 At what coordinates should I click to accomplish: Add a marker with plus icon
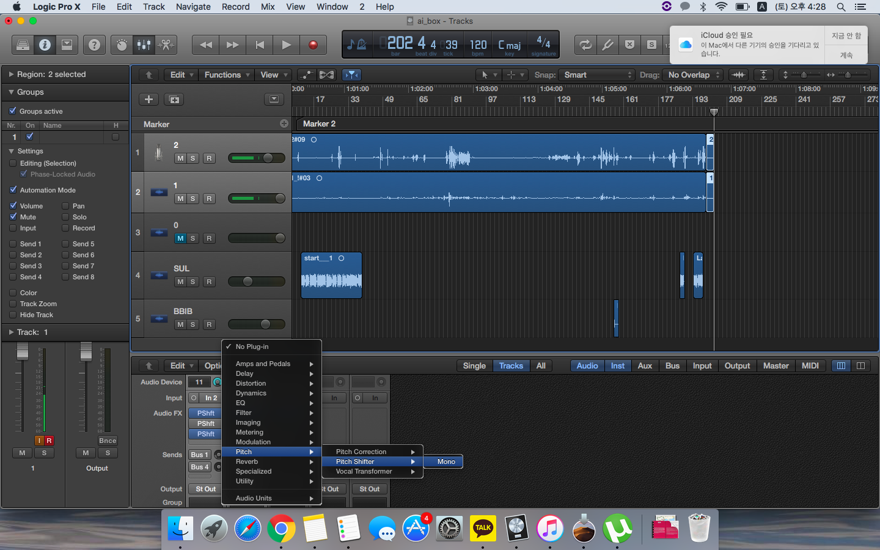[284, 123]
